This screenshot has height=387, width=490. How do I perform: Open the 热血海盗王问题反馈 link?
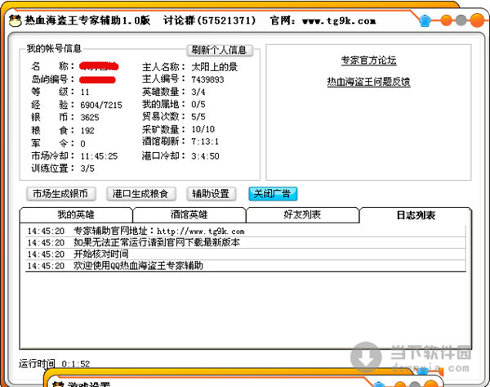369,82
